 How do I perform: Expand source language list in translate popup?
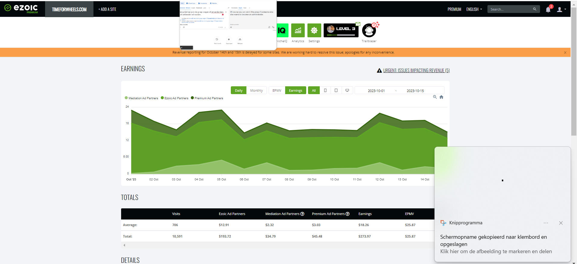tap(209, 8)
